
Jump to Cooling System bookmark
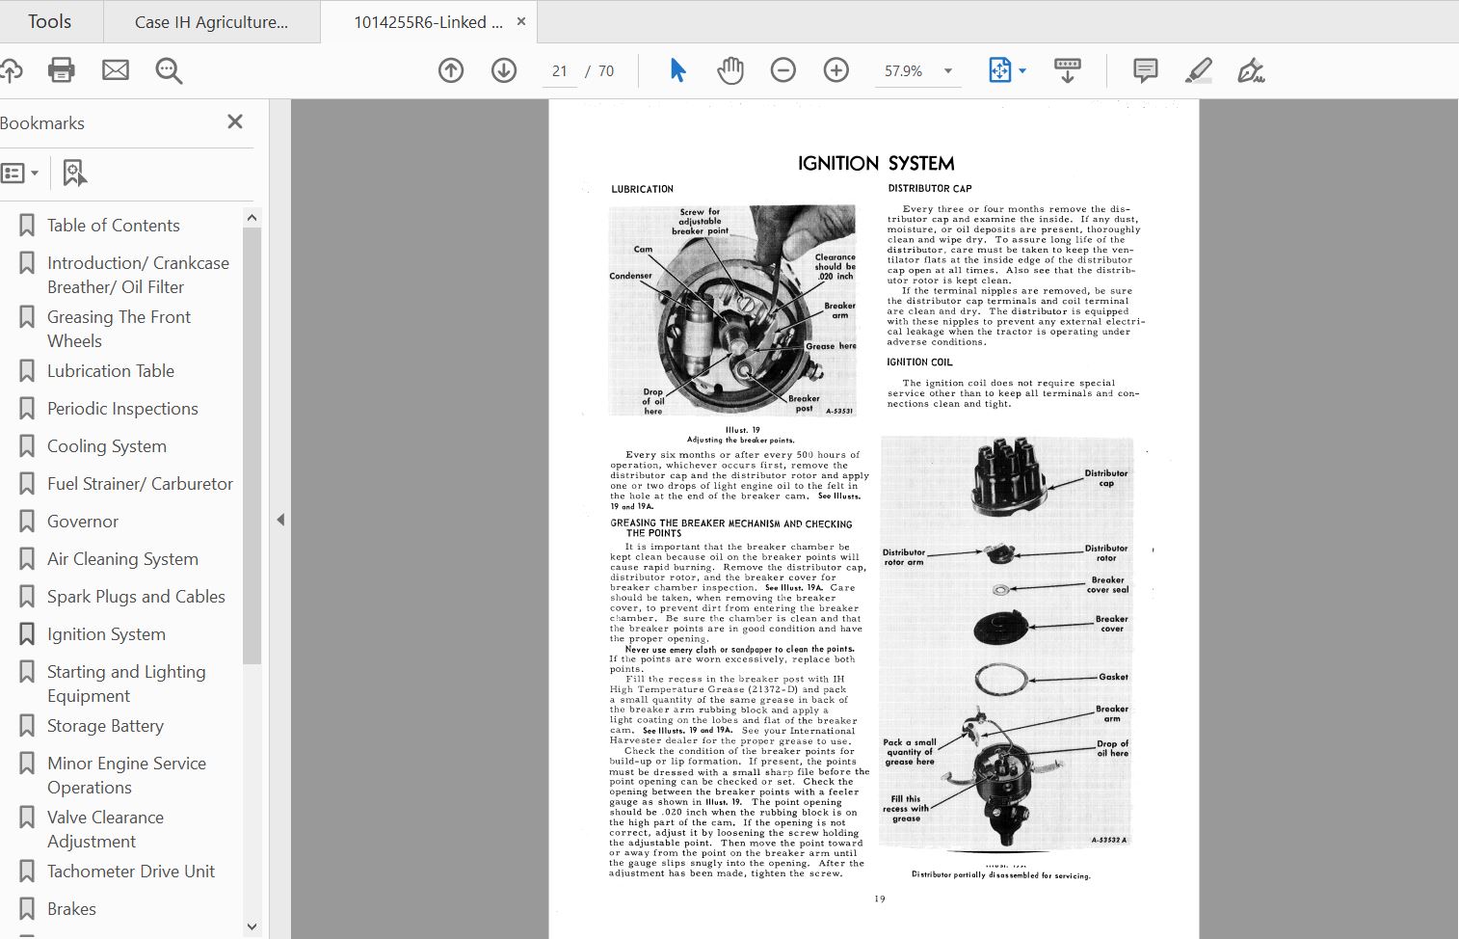pos(107,445)
